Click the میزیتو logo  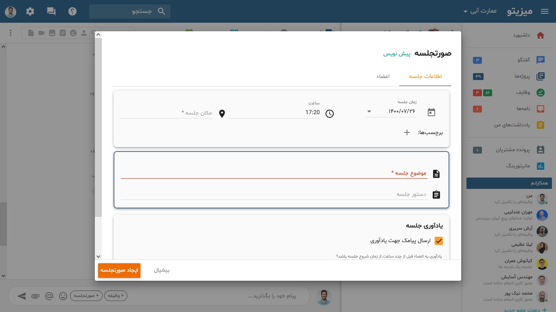[520, 11]
